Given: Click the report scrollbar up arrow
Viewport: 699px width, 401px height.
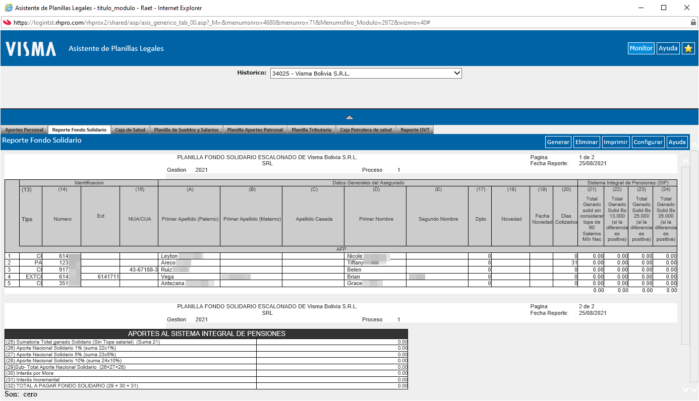Looking at the screenshot, I should pyautogui.click(x=685, y=161).
